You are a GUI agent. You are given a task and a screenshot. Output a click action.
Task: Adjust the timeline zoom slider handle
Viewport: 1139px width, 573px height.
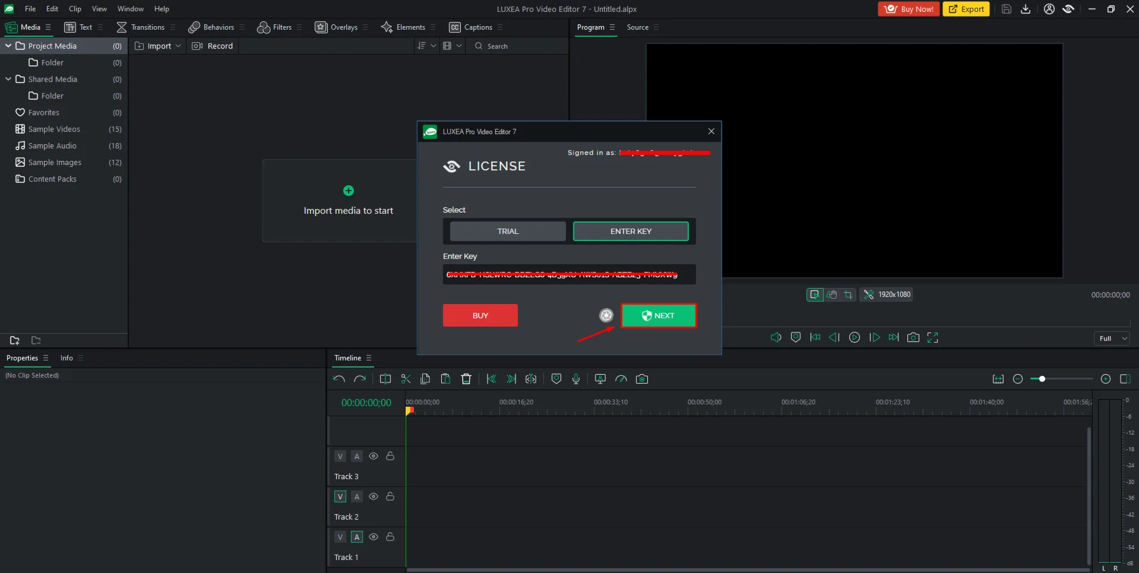[1042, 379]
